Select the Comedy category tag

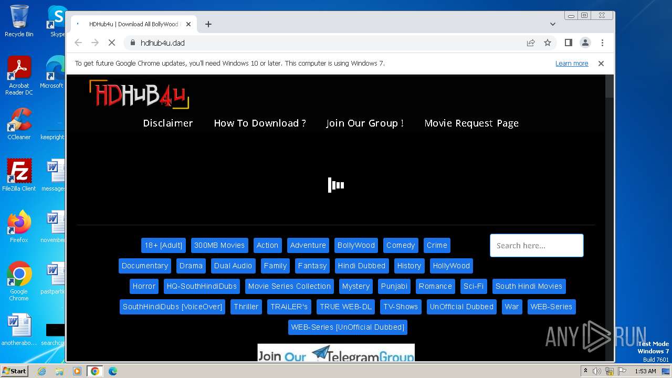(401, 245)
